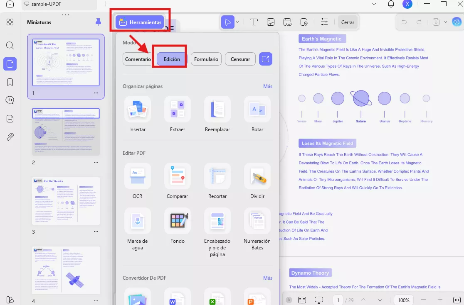
Task: Select page 3 thumbnail
Action: 66,201
